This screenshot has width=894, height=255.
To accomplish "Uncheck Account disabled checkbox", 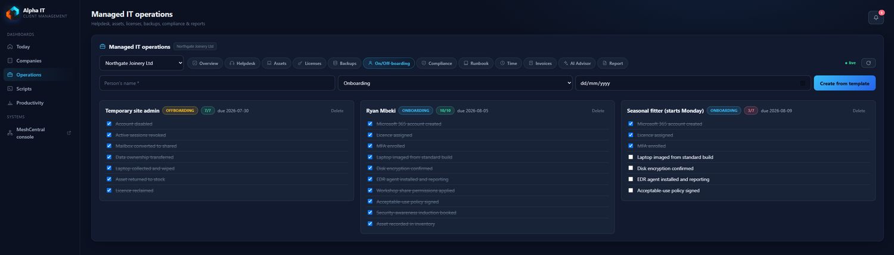I will click(109, 124).
